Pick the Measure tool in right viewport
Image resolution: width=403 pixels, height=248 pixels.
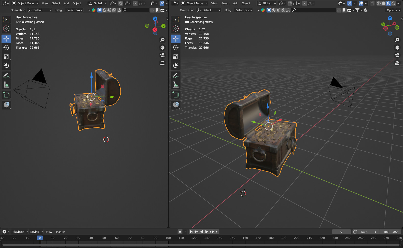click(x=176, y=84)
